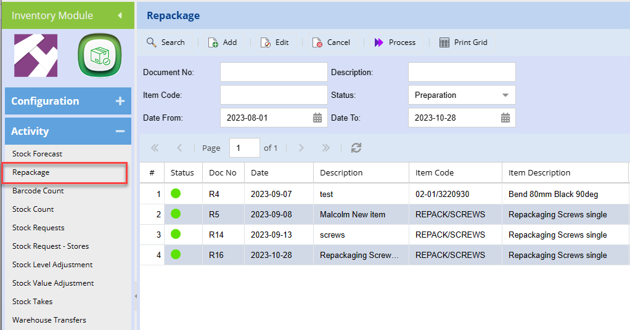Screen dimensions: 630x330
Task: Collapse the Activity section
Action: click(120, 131)
